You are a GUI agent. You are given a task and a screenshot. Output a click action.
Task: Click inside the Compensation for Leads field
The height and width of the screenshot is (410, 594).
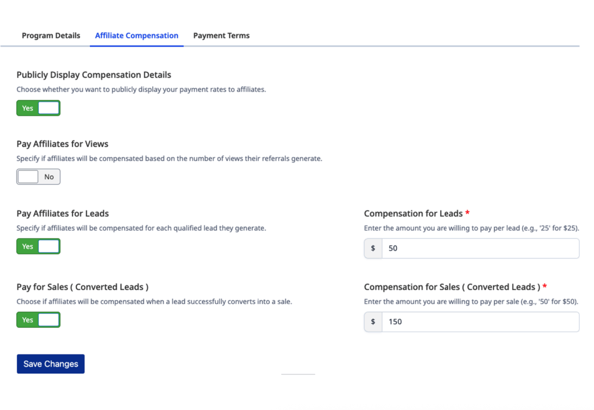point(480,248)
